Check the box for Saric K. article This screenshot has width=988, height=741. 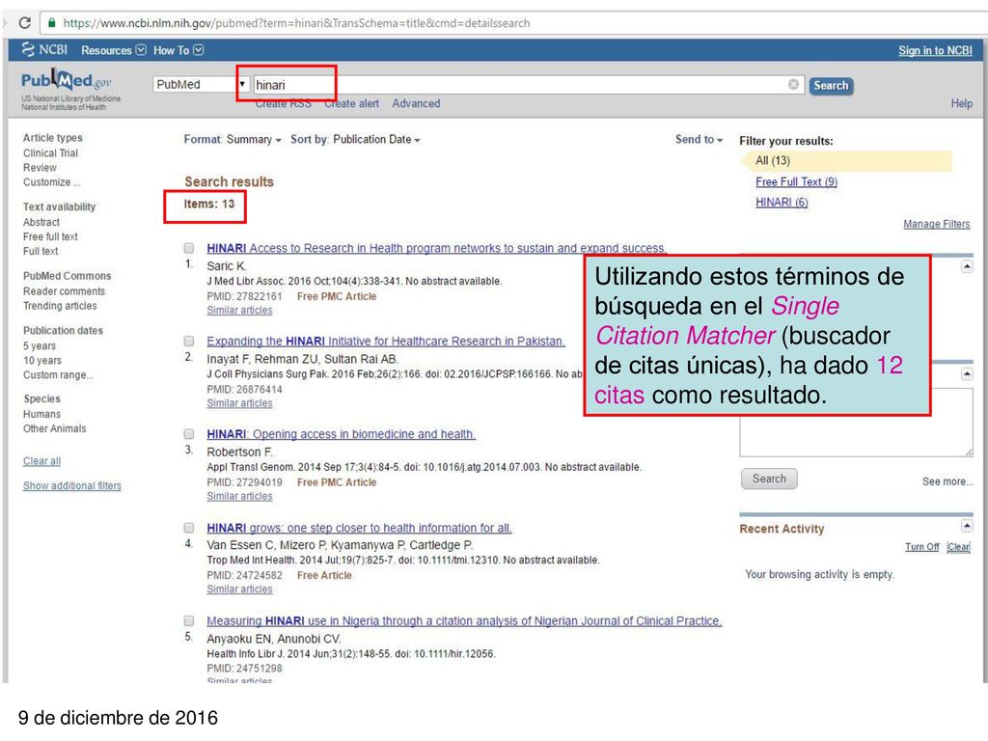click(189, 248)
